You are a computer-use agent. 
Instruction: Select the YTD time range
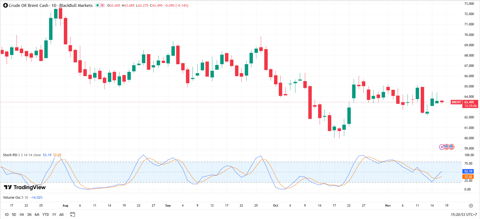pos(46,215)
